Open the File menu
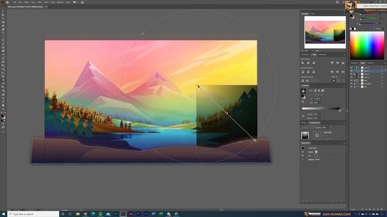 (x=15, y=2)
